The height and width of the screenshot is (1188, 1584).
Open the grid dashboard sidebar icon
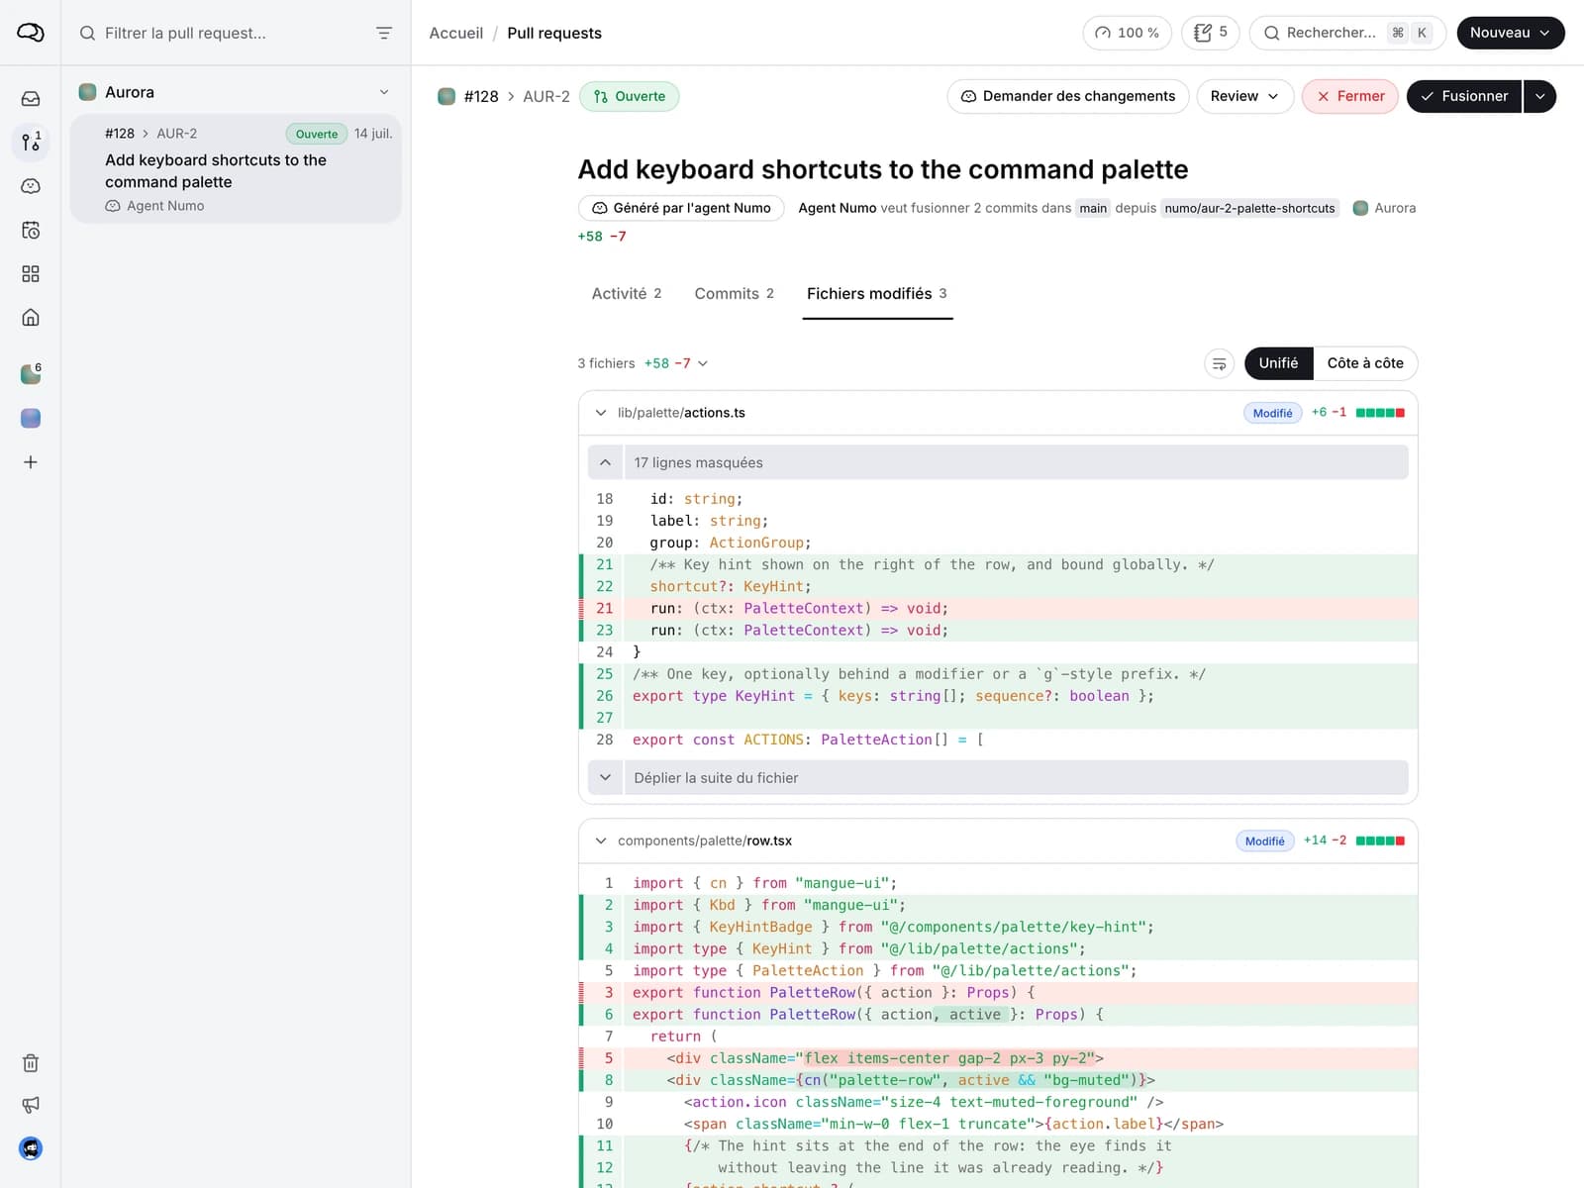(x=31, y=273)
